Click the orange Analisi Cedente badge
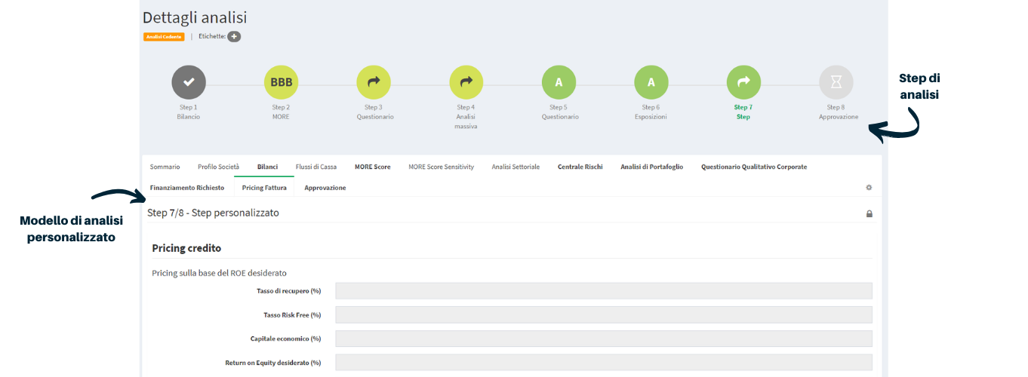The image size is (1028, 377). [164, 36]
